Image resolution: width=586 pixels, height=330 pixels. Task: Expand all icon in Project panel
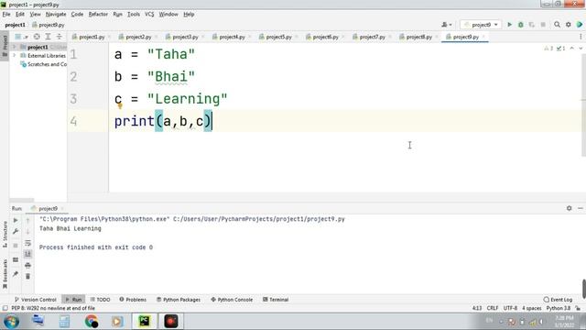[48, 37]
